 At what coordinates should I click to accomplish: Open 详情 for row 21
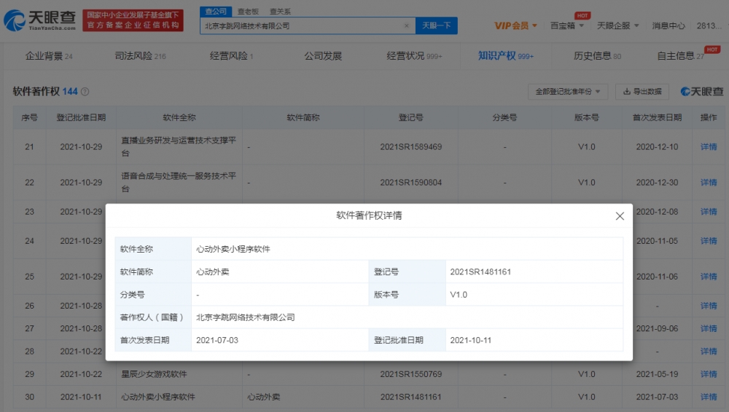709,147
